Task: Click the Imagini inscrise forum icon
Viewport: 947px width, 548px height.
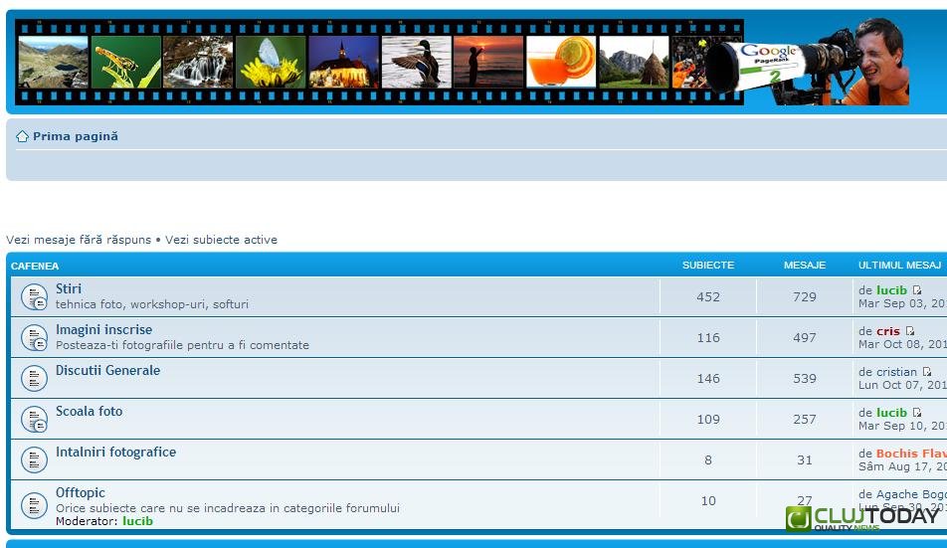Action: 35,337
